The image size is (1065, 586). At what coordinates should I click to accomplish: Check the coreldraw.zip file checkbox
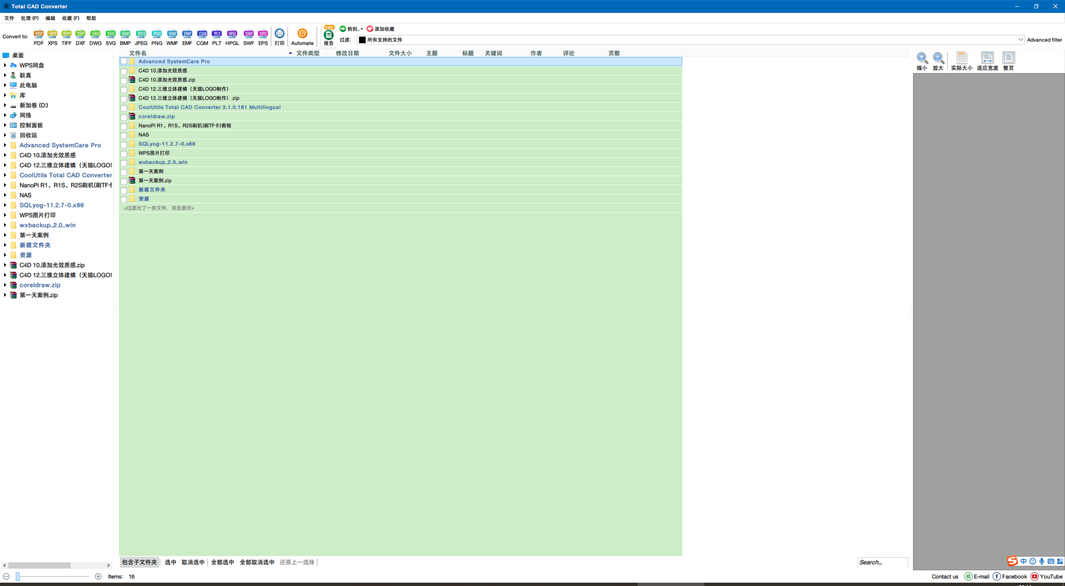[x=124, y=117]
